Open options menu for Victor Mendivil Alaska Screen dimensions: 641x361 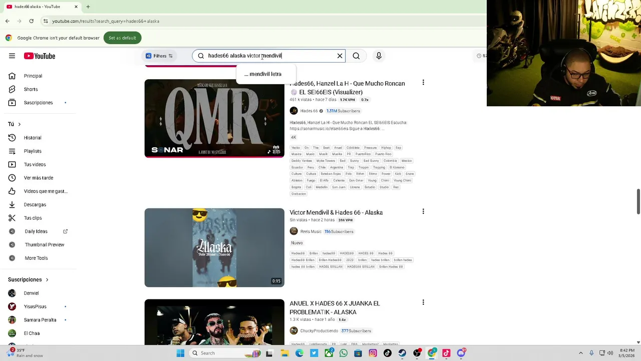(x=423, y=212)
